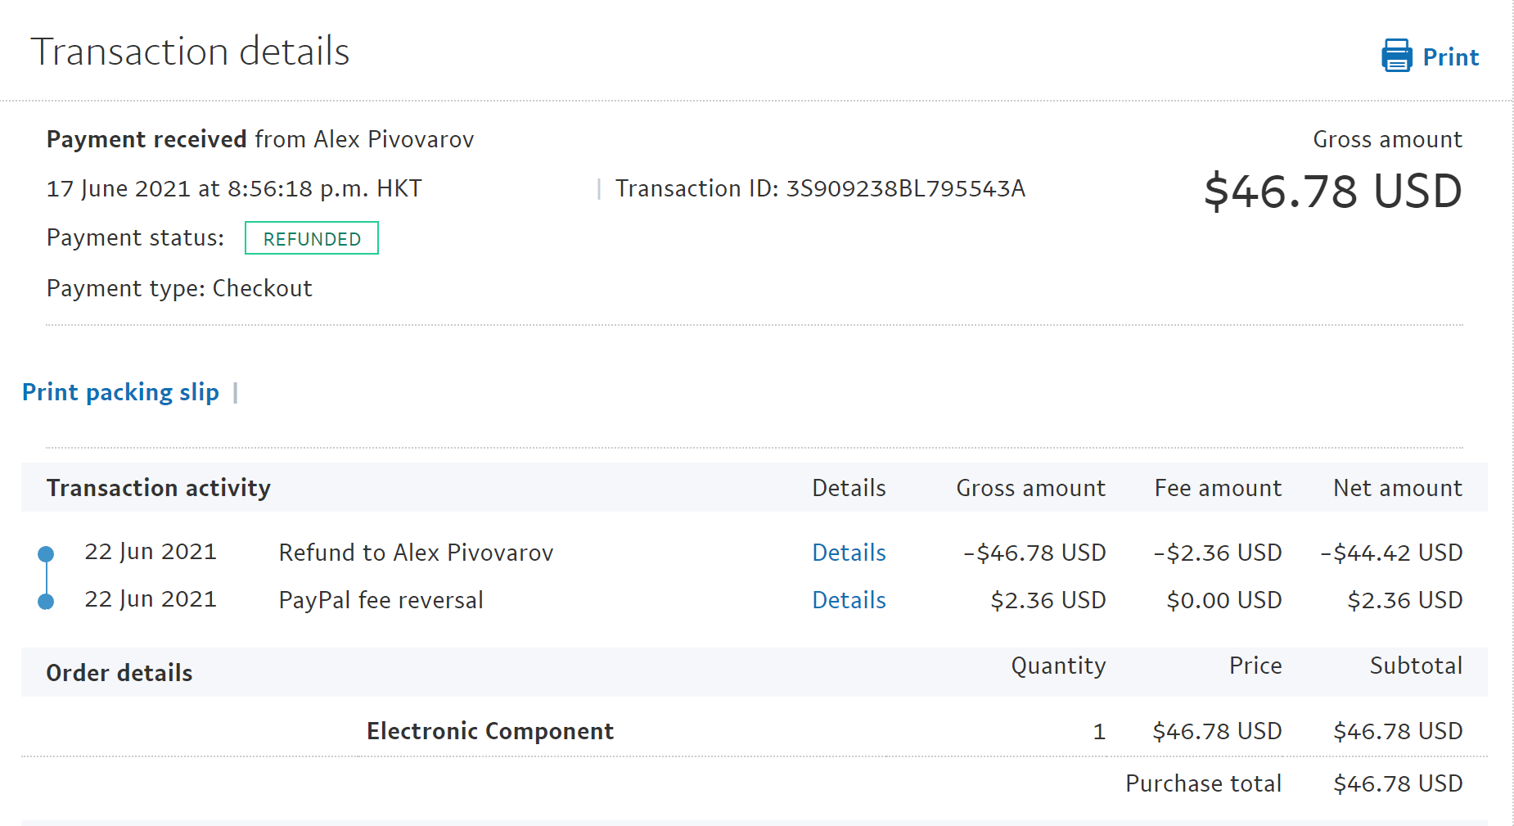
Task: Click the Transaction activity header
Action: click(x=158, y=488)
